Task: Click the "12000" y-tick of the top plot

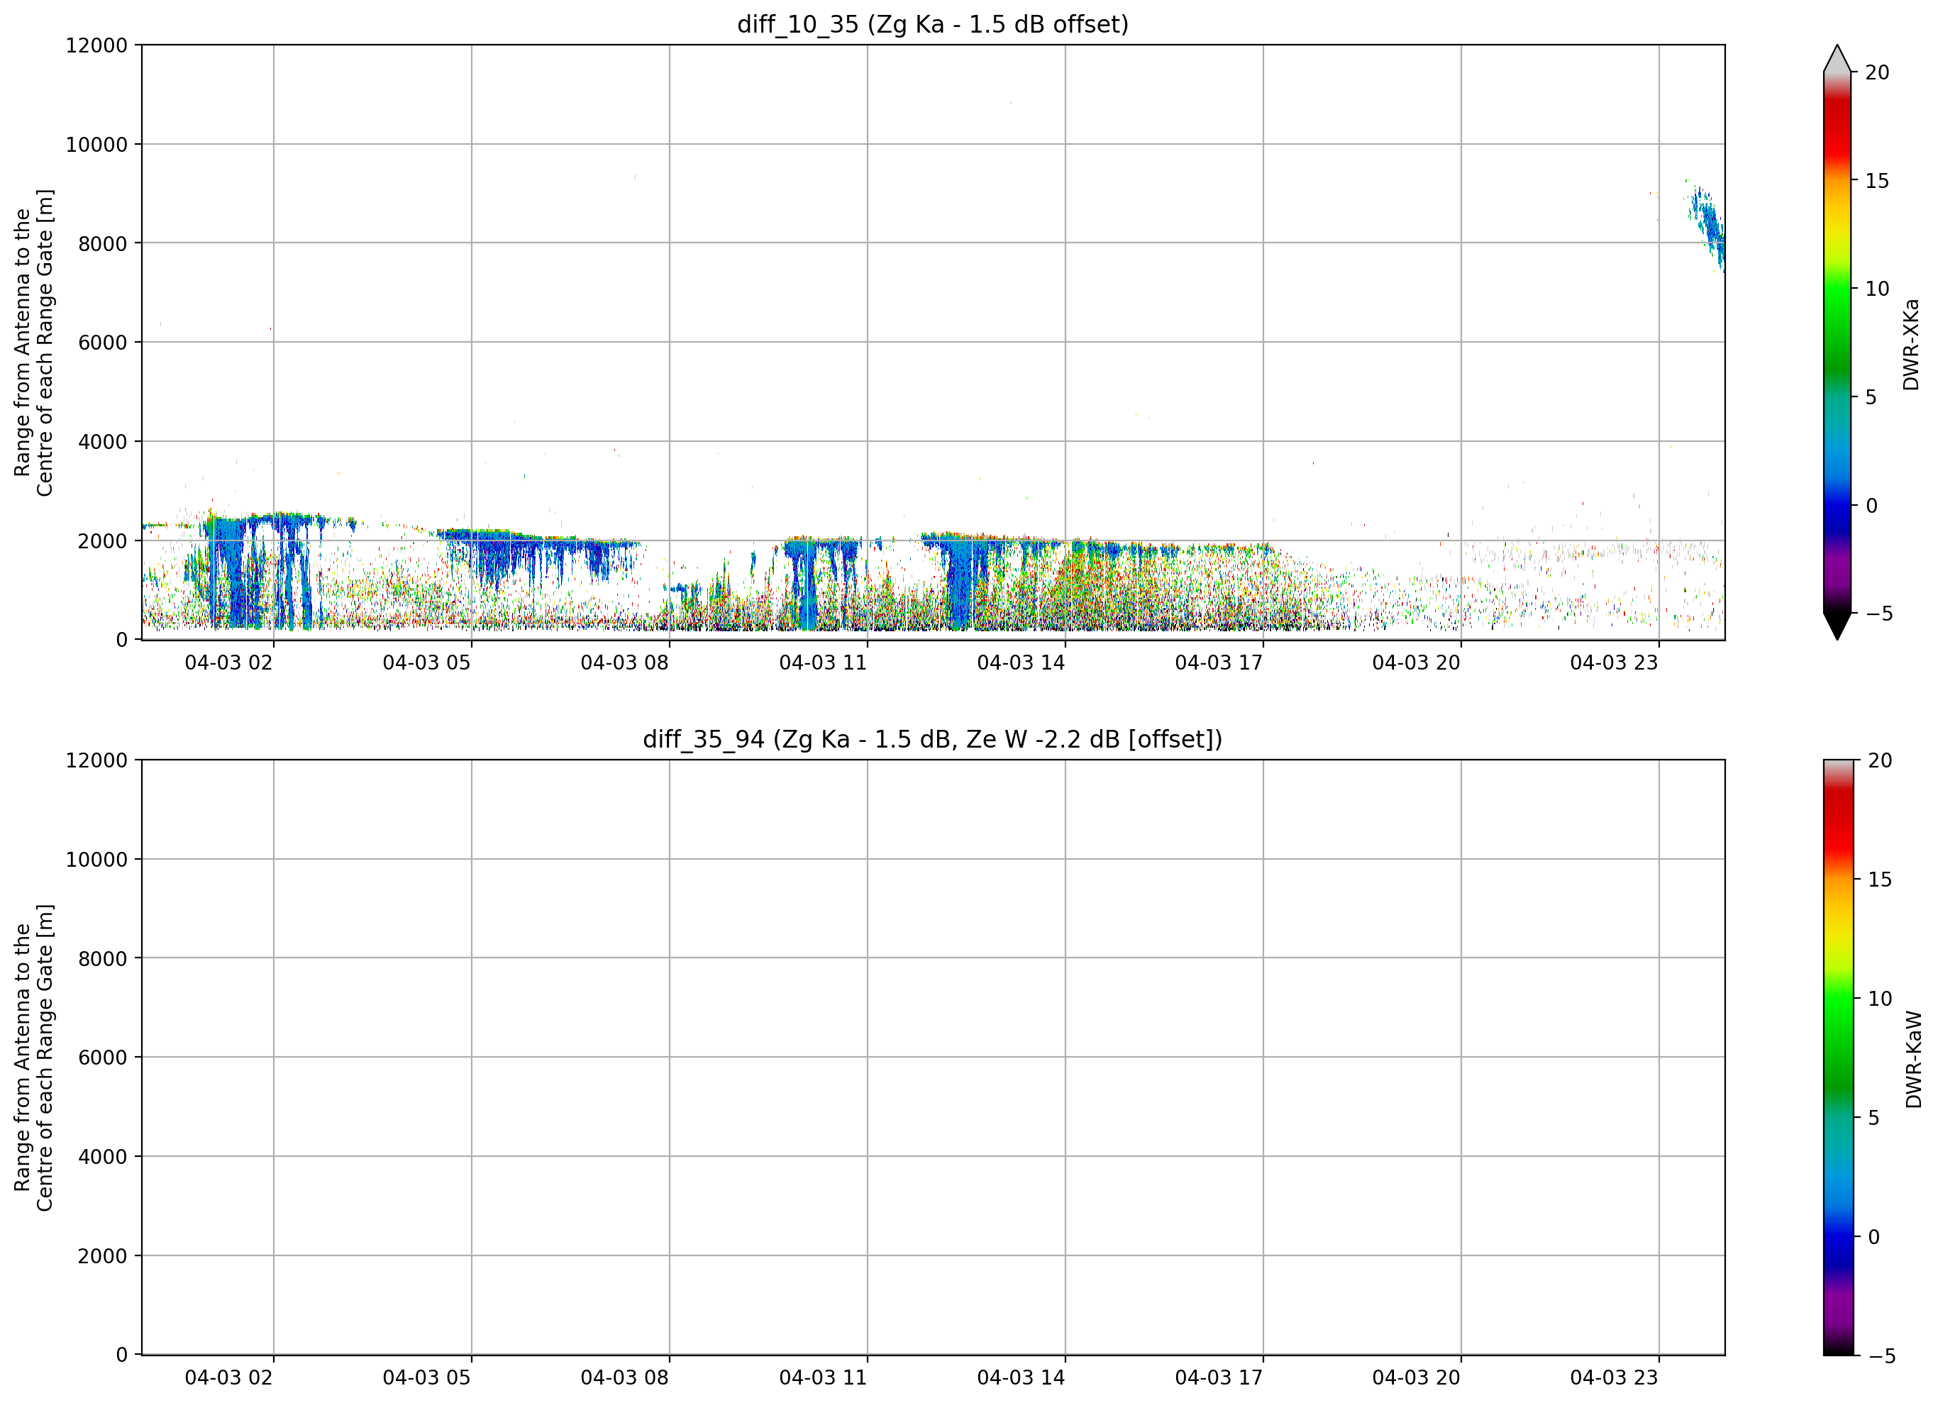Action: 96,45
